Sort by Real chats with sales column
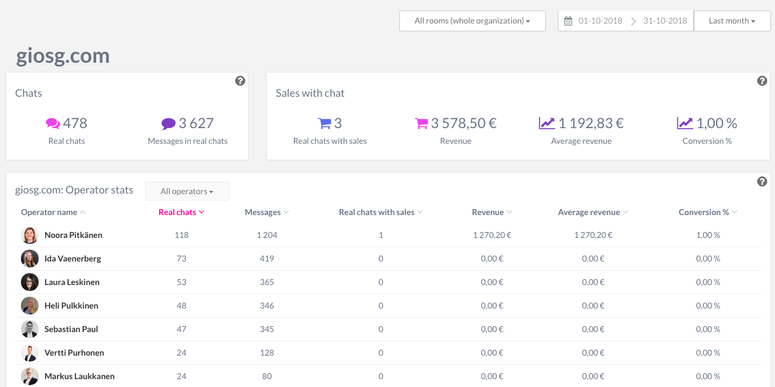The image size is (775, 387). click(380, 212)
